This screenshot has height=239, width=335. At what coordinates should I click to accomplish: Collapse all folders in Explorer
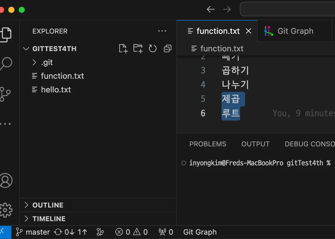(167, 49)
